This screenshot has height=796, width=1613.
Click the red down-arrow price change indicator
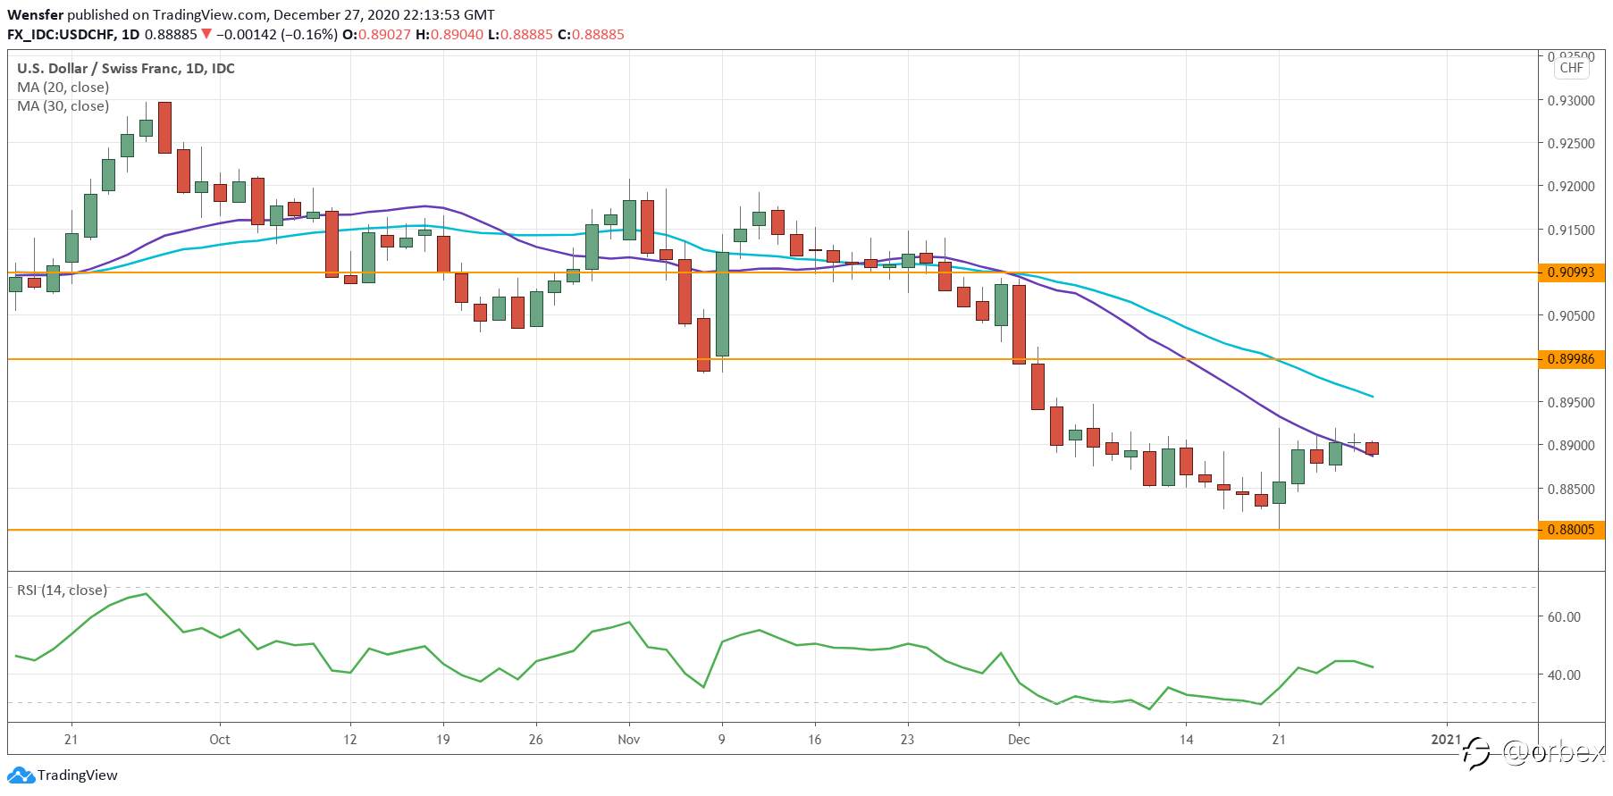coord(206,35)
